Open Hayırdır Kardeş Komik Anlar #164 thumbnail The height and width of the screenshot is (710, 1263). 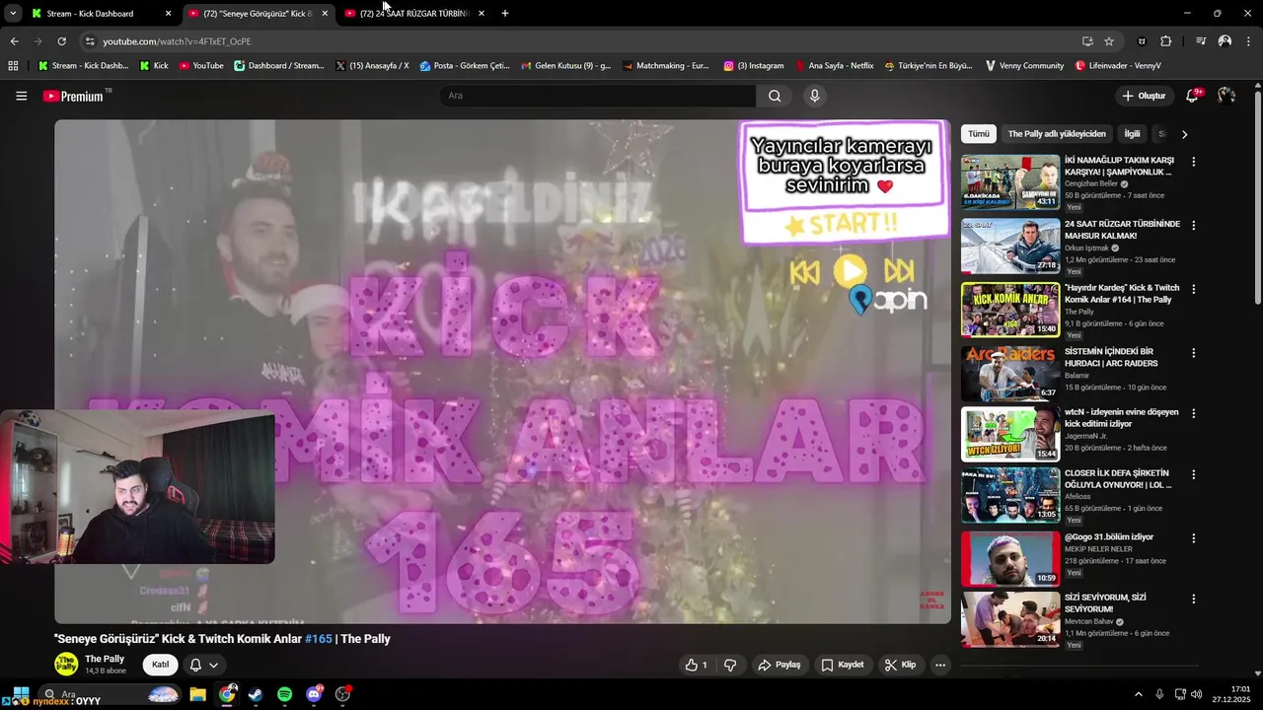(1010, 310)
